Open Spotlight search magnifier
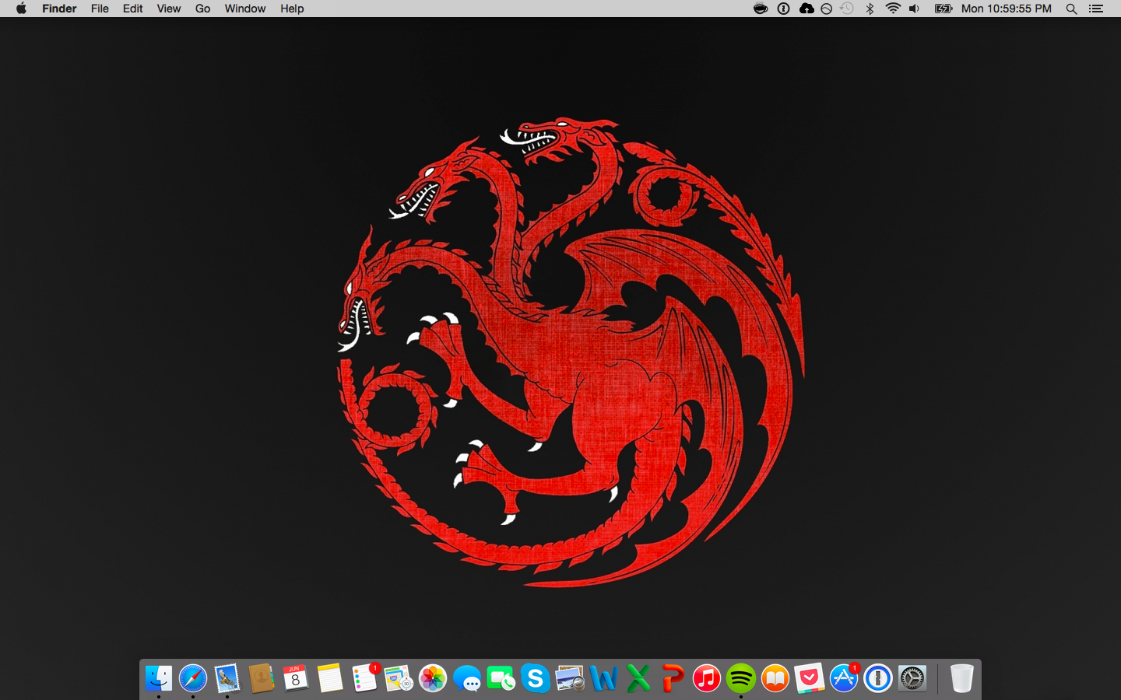1121x700 pixels. 1072,9
